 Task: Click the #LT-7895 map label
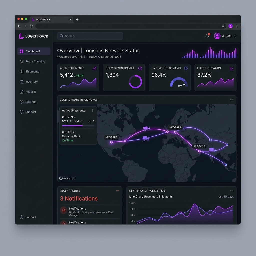111,137
